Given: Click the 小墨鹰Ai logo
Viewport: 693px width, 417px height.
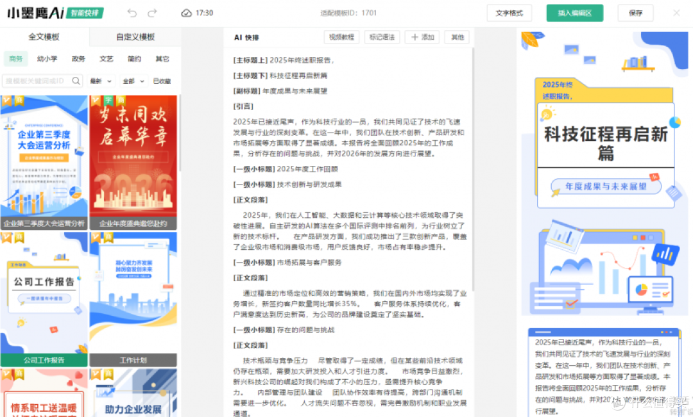Looking at the screenshot, I should [x=35, y=13].
